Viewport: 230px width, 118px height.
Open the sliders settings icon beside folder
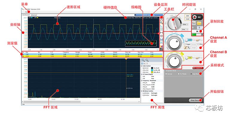194,23
